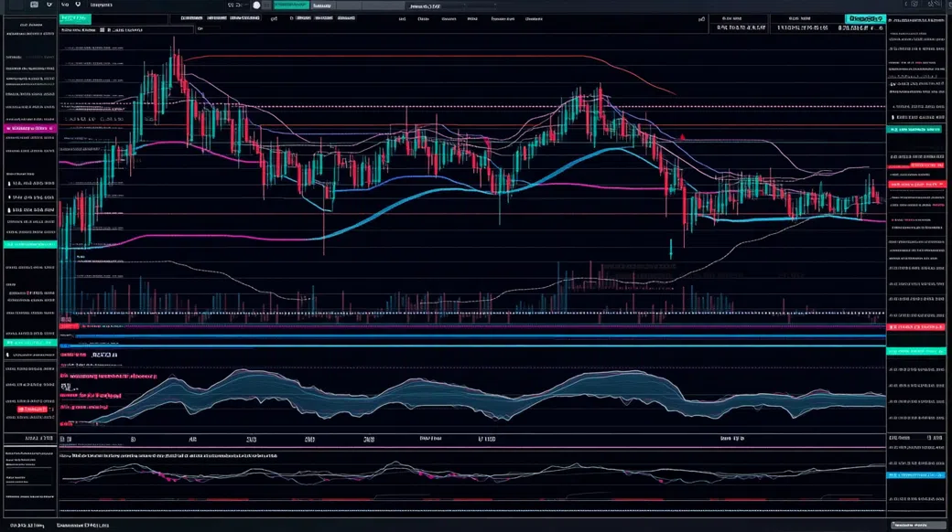Select the teal highlighted tab in the second toolbar row
The height and width of the screenshot is (532, 952).
(73, 17)
